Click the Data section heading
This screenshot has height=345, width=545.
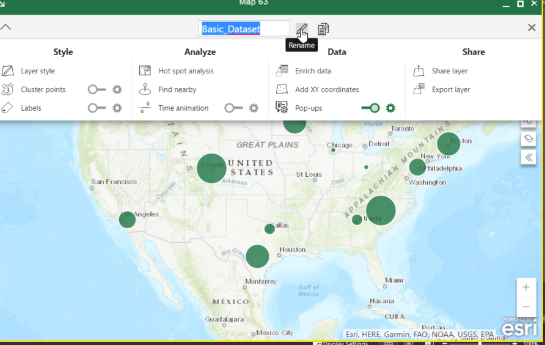[x=337, y=52]
